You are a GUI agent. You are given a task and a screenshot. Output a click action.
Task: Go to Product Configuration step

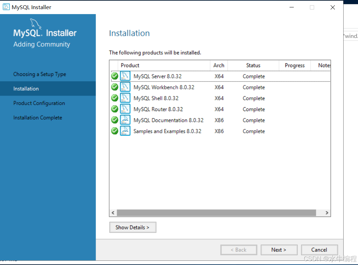[39, 103]
